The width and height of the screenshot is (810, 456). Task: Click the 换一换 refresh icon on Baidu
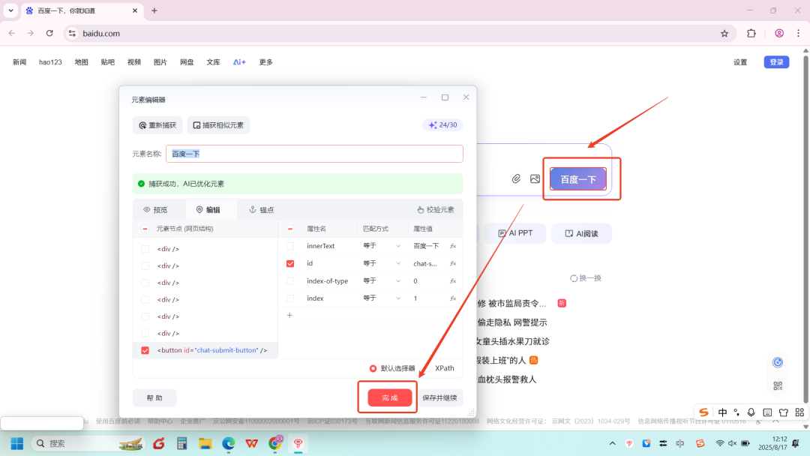pyautogui.click(x=574, y=278)
